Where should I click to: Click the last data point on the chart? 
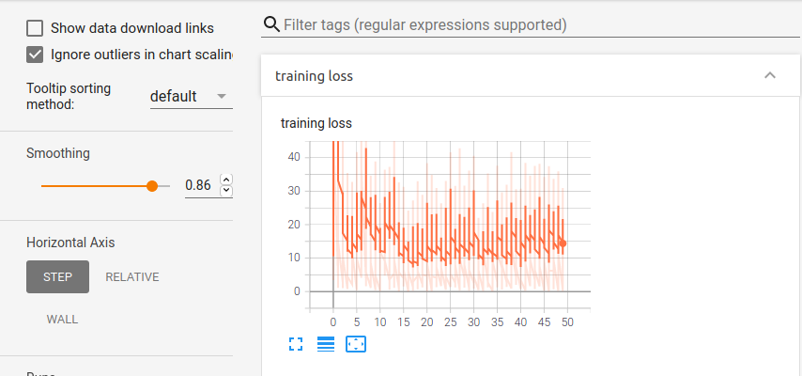(563, 243)
